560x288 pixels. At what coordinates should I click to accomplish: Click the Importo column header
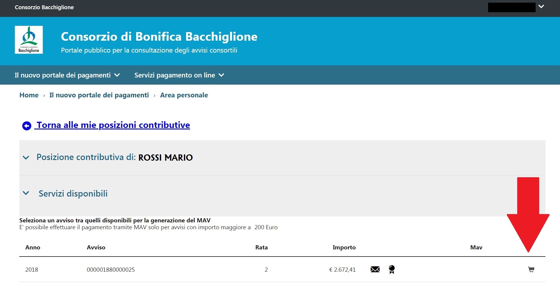coord(344,247)
